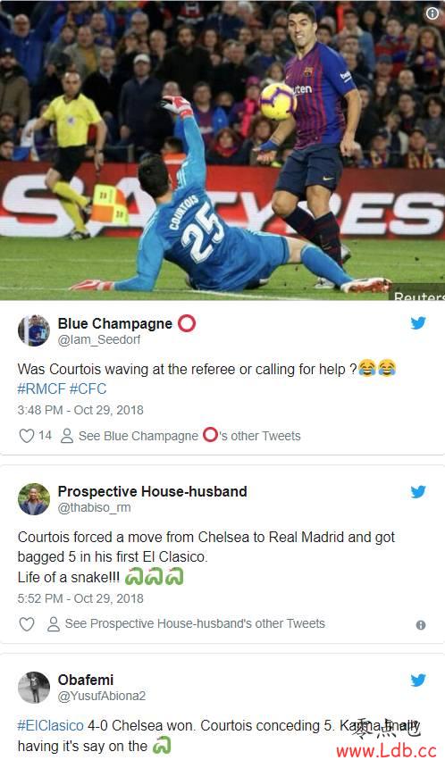The height and width of the screenshot is (760, 445).
Task: Open Prospective House-husband profile avatar
Action: pyautogui.click(x=33, y=498)
